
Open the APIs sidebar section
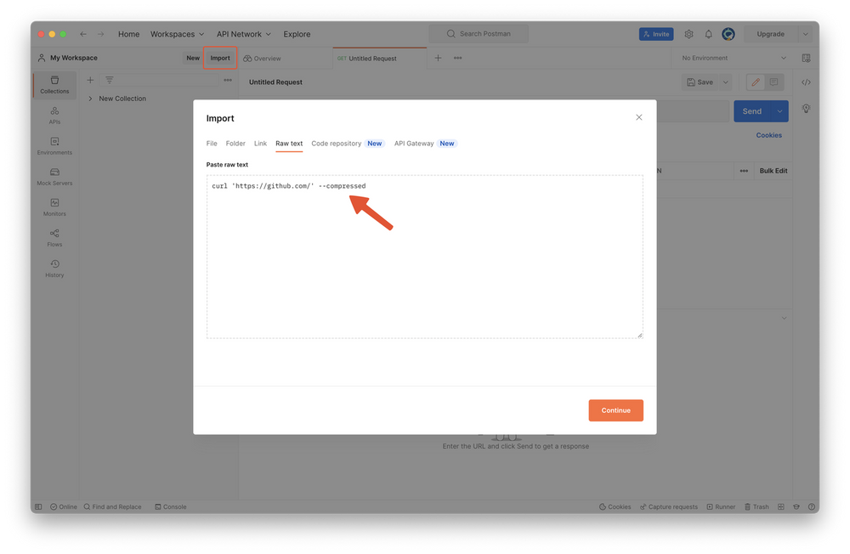tap(54, 115)
